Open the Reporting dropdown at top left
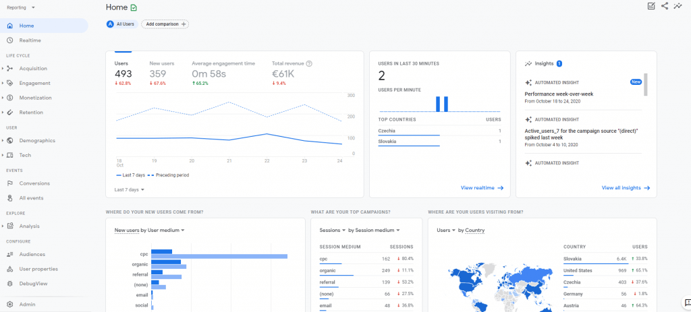The height and width of the screenshot is (312, 691). pos(21,7)
